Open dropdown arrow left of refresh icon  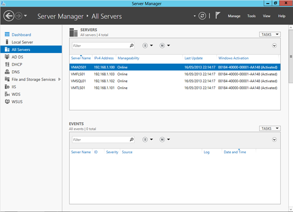195,16
